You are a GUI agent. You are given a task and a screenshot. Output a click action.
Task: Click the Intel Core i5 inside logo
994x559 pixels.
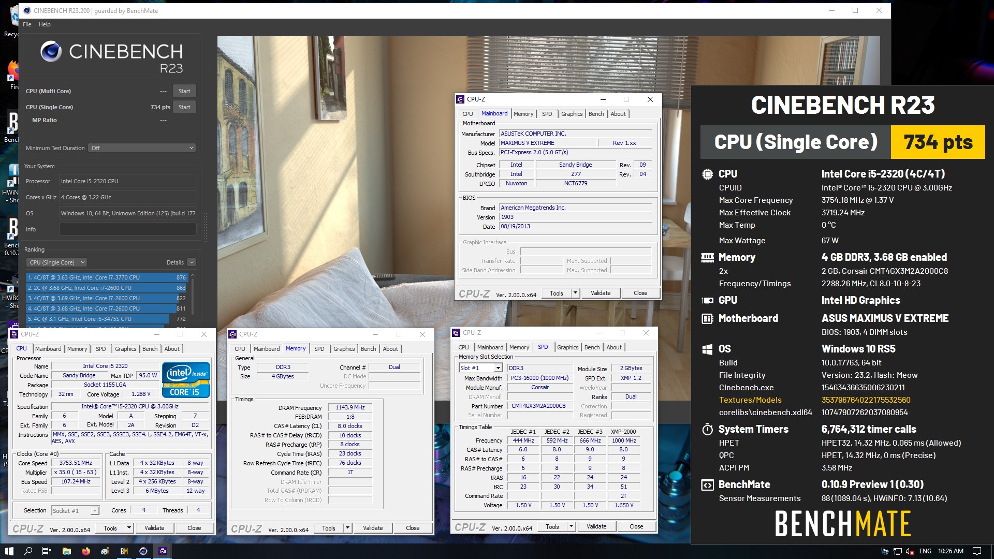coord(186,380)
